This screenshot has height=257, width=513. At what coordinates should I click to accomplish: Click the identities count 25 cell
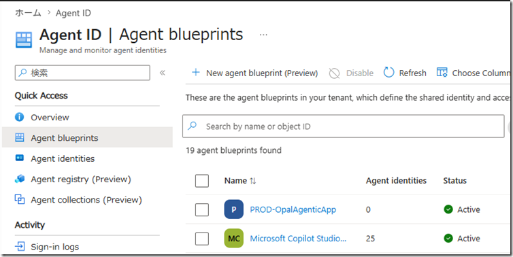click(370, 239)
